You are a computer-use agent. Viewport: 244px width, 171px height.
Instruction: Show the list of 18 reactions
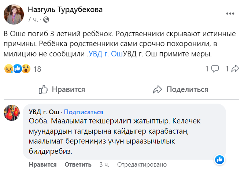click(x=37, y=69)
